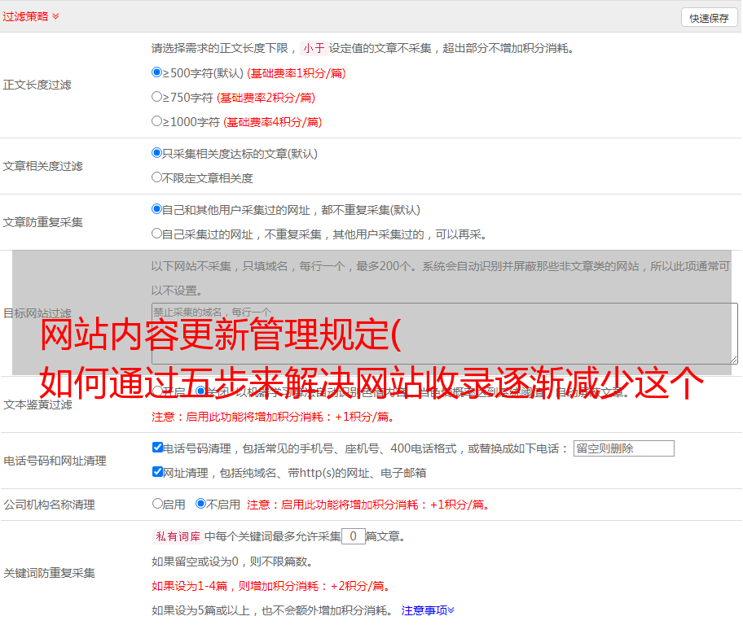The width and height of the screenshot is (743, 625).
Task: Click the 如果设为1-4篇 red warning text
Action: coord(271,586)
